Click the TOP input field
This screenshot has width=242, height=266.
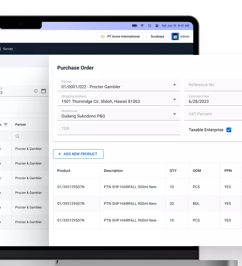pos(119,129)
